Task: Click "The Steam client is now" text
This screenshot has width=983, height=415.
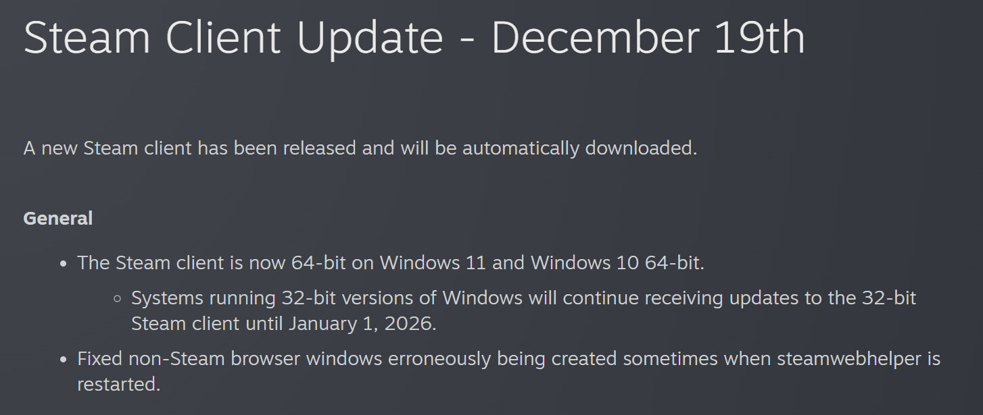Action: coord(182,262)
